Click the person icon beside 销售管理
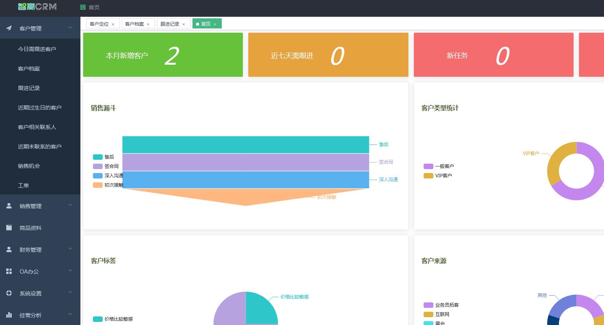Image resolution: width=604 pixels, height=325 pixels. coord(9,206)
